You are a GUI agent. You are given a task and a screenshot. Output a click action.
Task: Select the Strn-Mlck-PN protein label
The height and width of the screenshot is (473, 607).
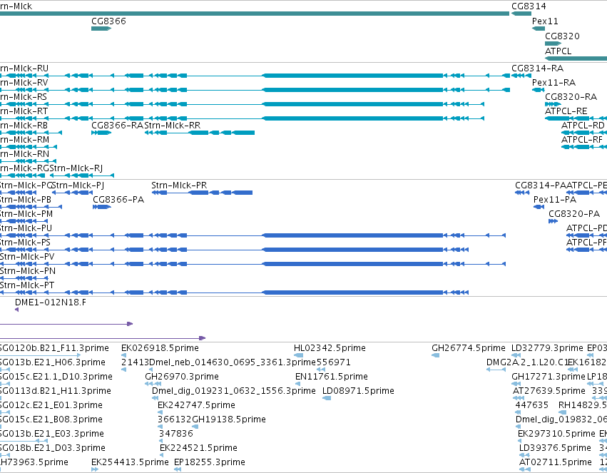(x=28, y=271)
